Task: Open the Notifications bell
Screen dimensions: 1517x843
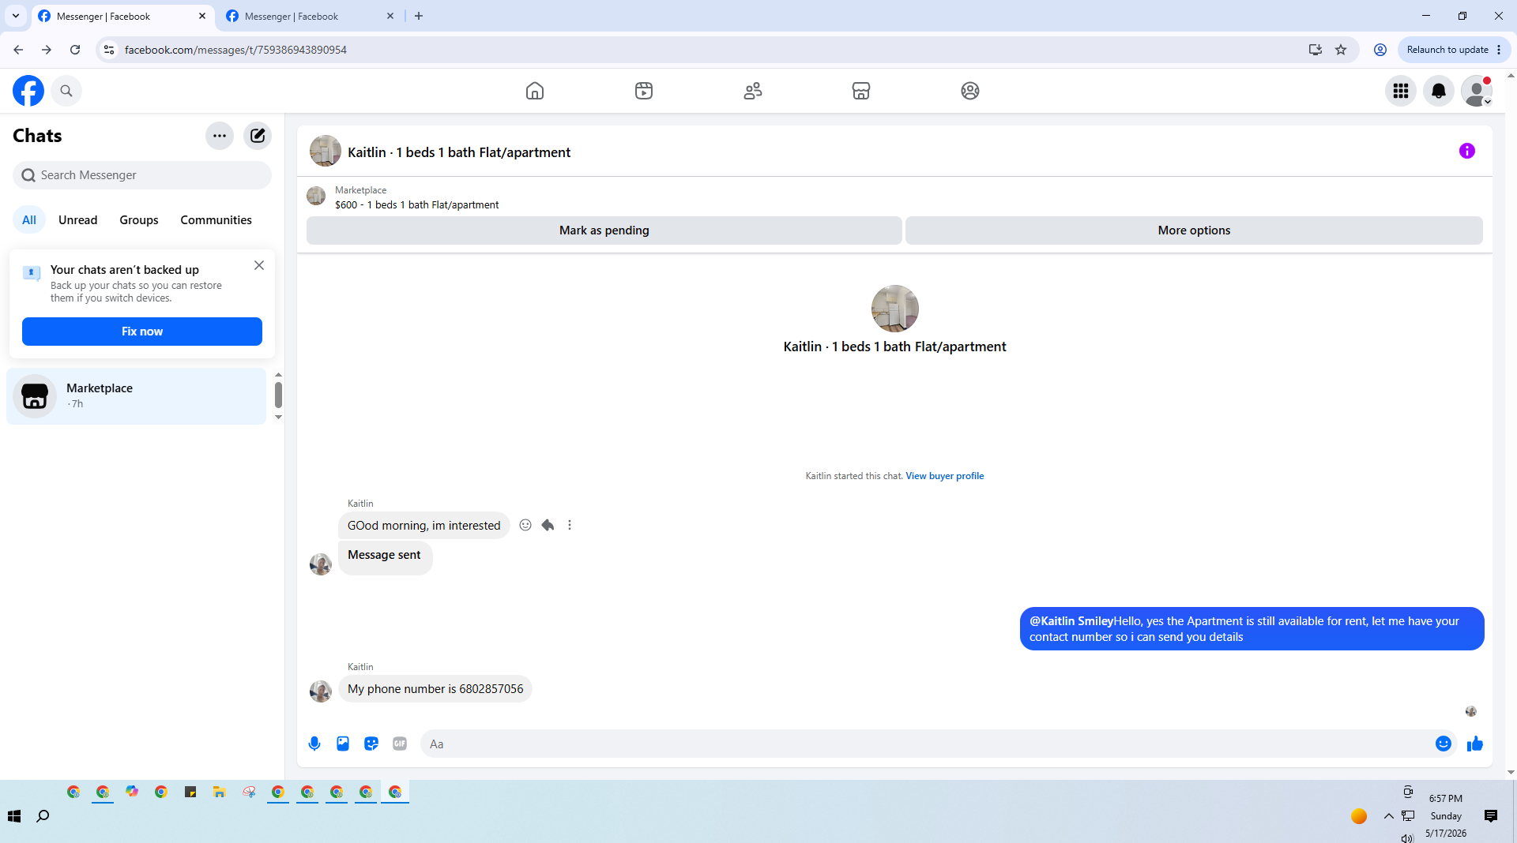Action: pyautogui.click(x=1439, y=91)
